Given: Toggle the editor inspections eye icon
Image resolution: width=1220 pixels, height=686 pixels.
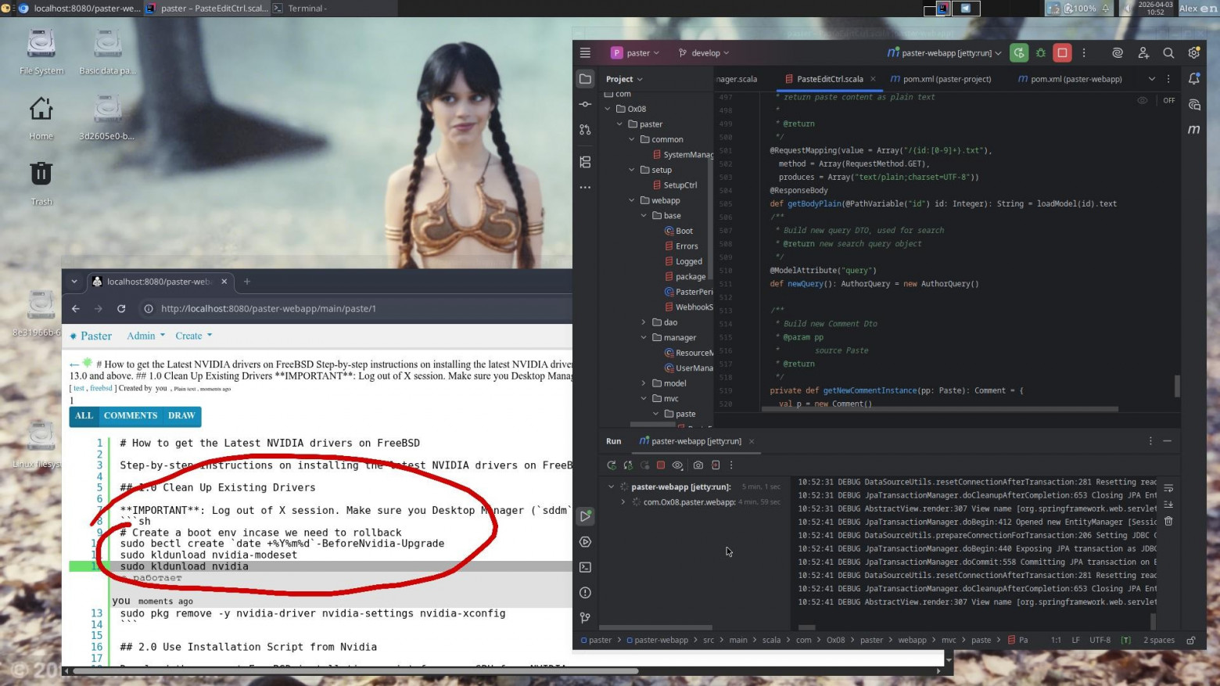Looking at the screenshot, I should coord(1143,100).
